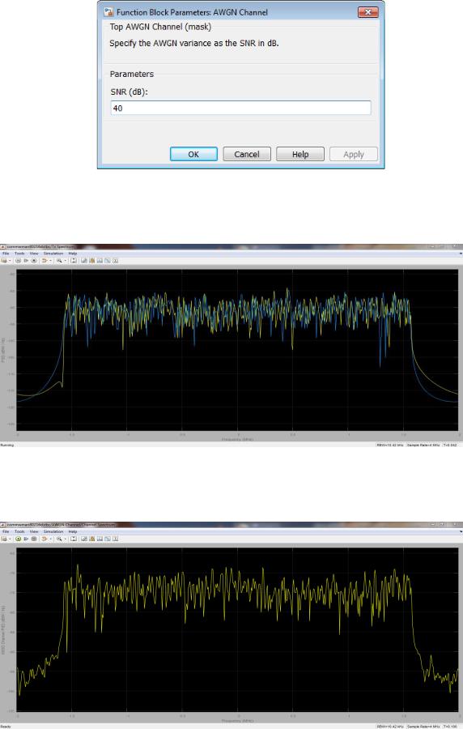Viewport: 463px width, 729px height.
Task: Click the Tx Spectrum window title bar
Action: (x=231, y=246)
